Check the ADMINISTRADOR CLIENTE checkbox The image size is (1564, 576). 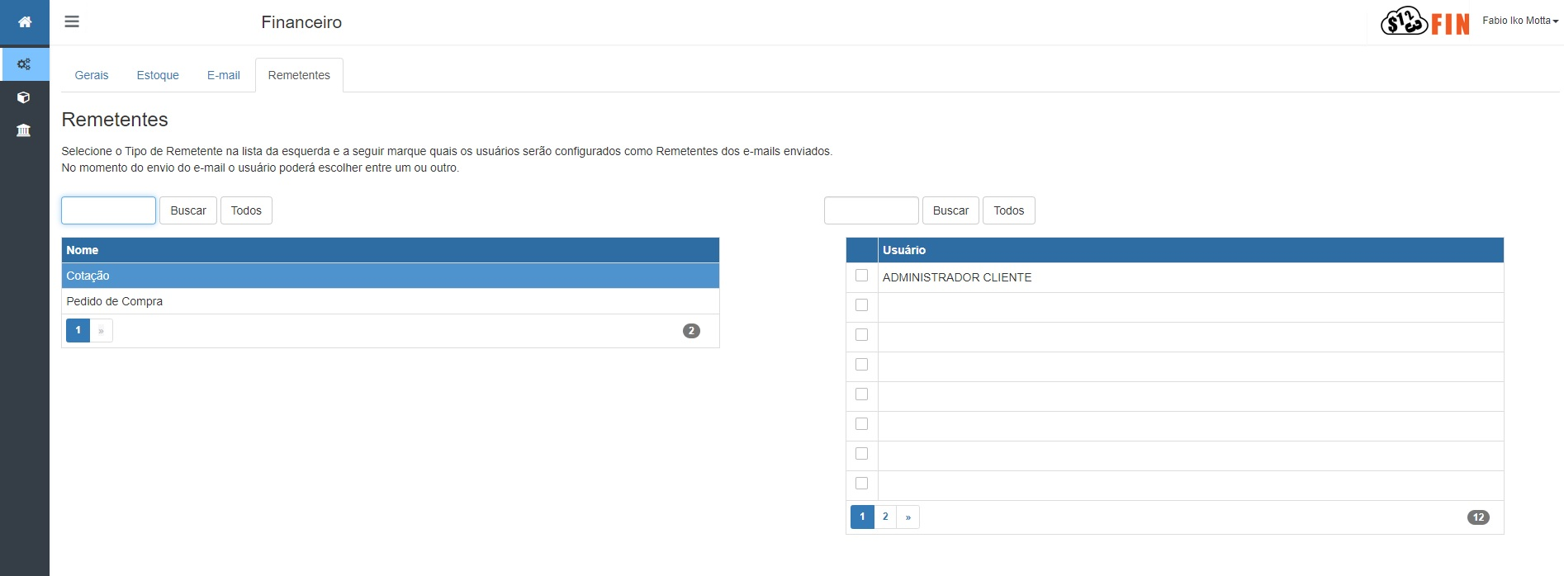pyautogui.click(x=861, y=276)
